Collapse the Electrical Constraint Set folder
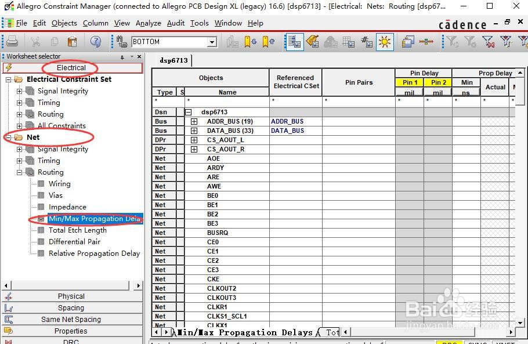 click(9, 80)
